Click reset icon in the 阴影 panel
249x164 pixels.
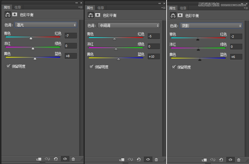221,160
